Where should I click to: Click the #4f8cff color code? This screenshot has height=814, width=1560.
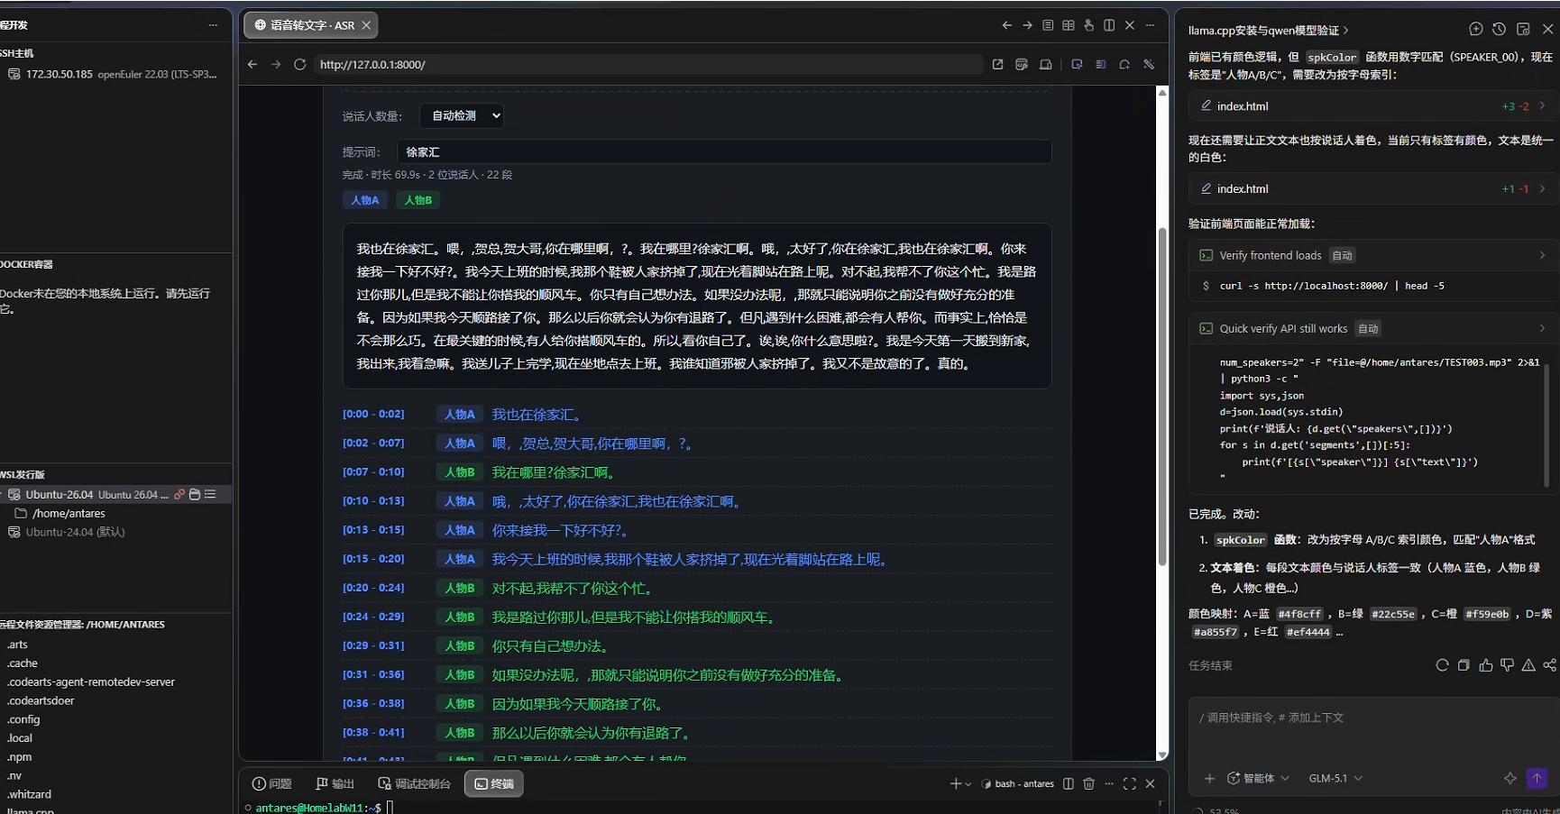click(x=1299, y=614)
